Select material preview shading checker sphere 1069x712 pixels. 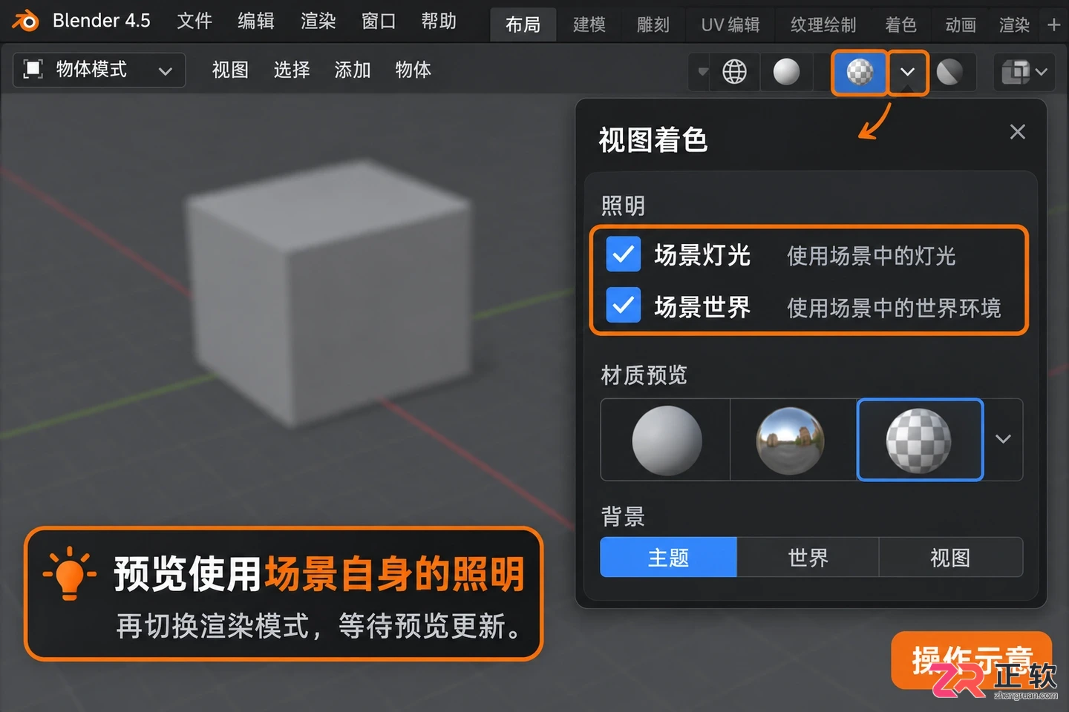click(x=860, y=72)
